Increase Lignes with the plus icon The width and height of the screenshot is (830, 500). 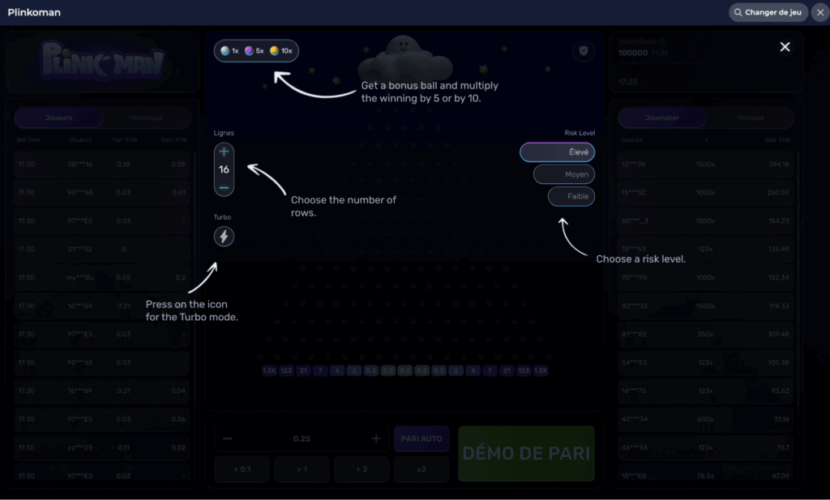tap(224, 152)
